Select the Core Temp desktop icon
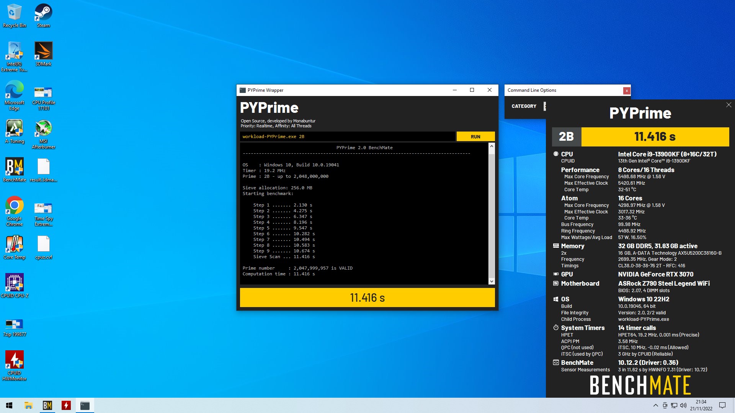The width and height of the screenshot is (735, 413). [14, 247]
